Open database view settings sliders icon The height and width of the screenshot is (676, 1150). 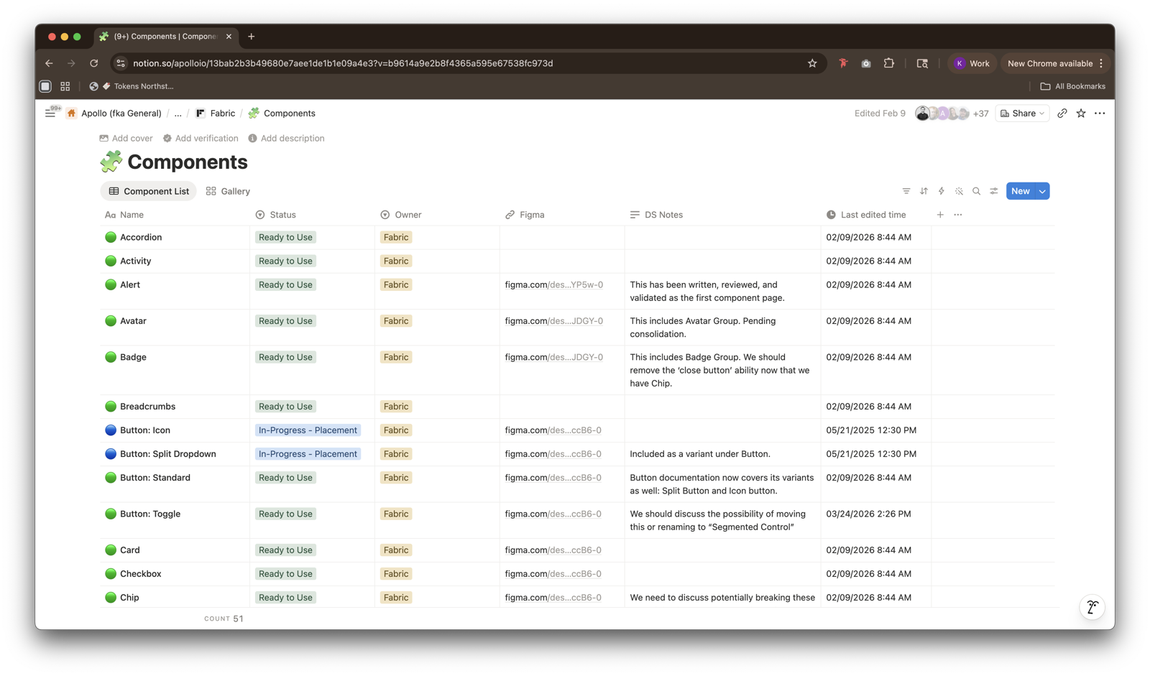[x=994, y=191]
